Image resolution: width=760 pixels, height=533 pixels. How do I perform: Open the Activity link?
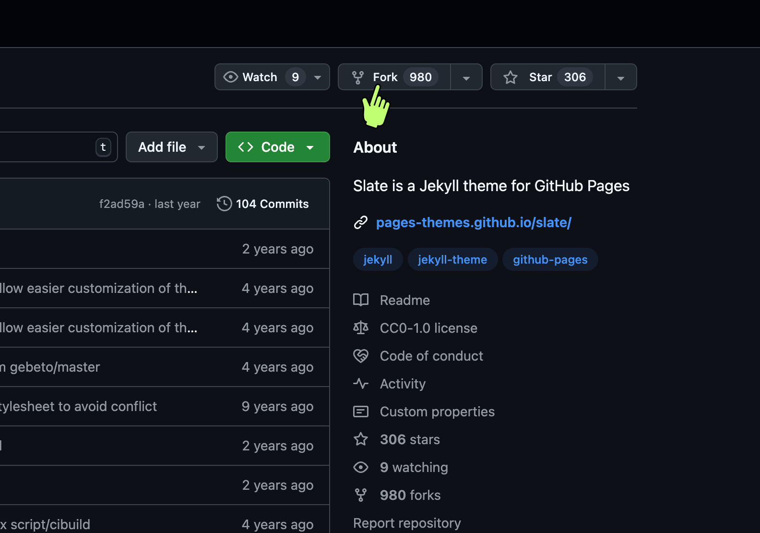tap(403, 384)
